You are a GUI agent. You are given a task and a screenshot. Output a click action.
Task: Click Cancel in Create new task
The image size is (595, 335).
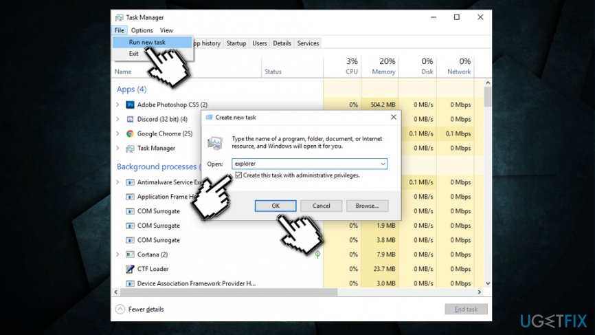coord(321,206)
